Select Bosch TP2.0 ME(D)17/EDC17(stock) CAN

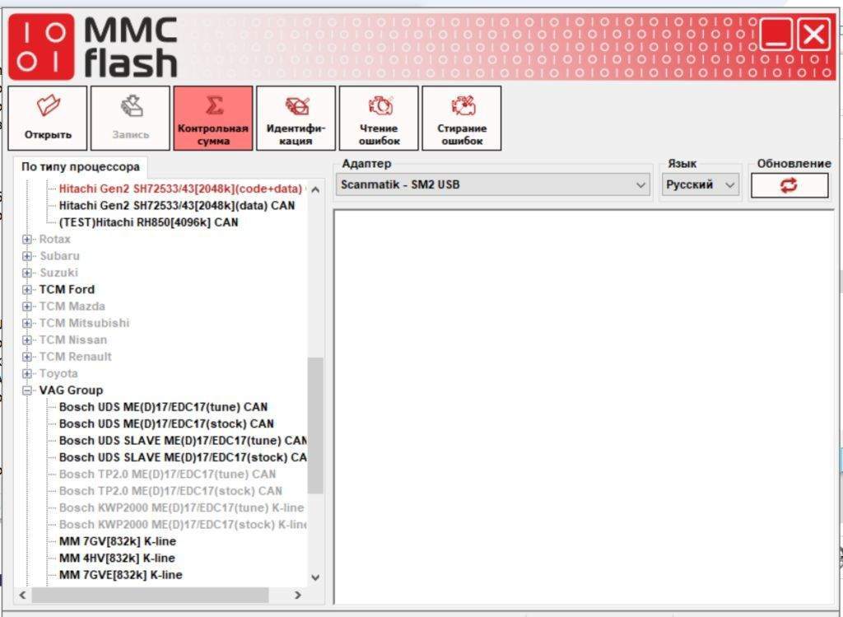tap(170, 491)
